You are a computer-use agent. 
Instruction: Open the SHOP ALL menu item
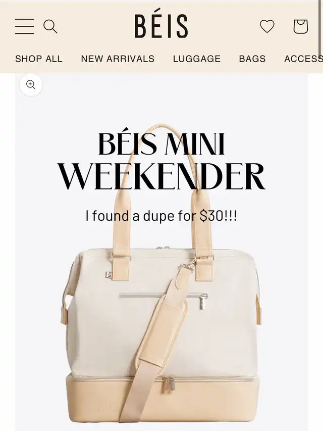[x=39, y=59]
